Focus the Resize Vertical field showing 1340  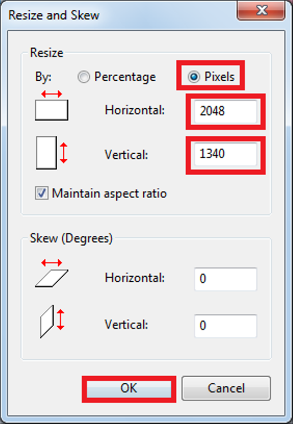tap(225, 154)
